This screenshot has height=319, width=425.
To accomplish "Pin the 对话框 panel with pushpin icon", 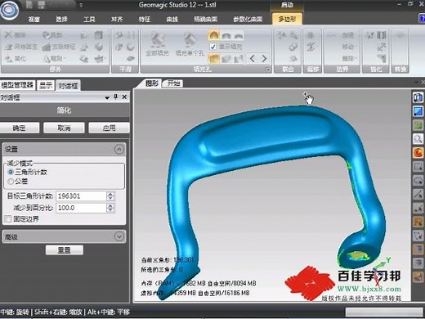I will pyautogui.click(x=115, y=97).
